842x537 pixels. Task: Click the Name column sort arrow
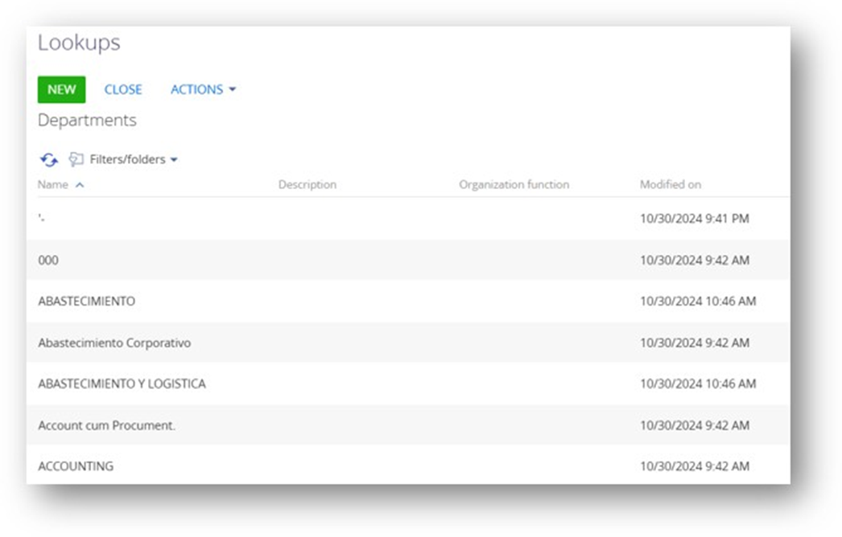[x=80, y=185]
